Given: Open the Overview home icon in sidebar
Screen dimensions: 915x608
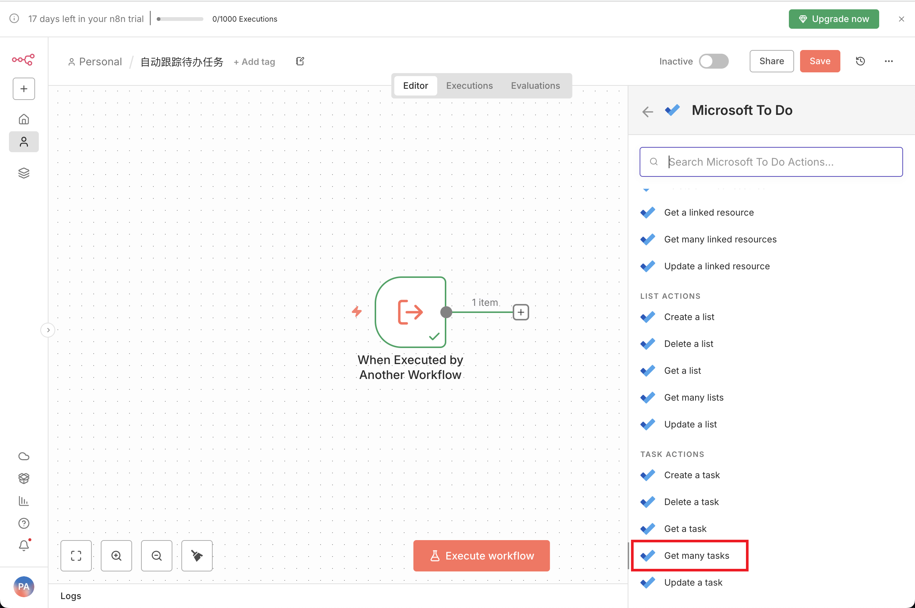Looking at the screenshot, I should click(24, 119).
